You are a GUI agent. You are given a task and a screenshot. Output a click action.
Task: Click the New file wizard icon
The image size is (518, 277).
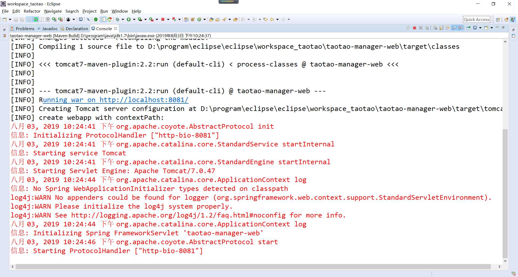(x=5, y=19)
